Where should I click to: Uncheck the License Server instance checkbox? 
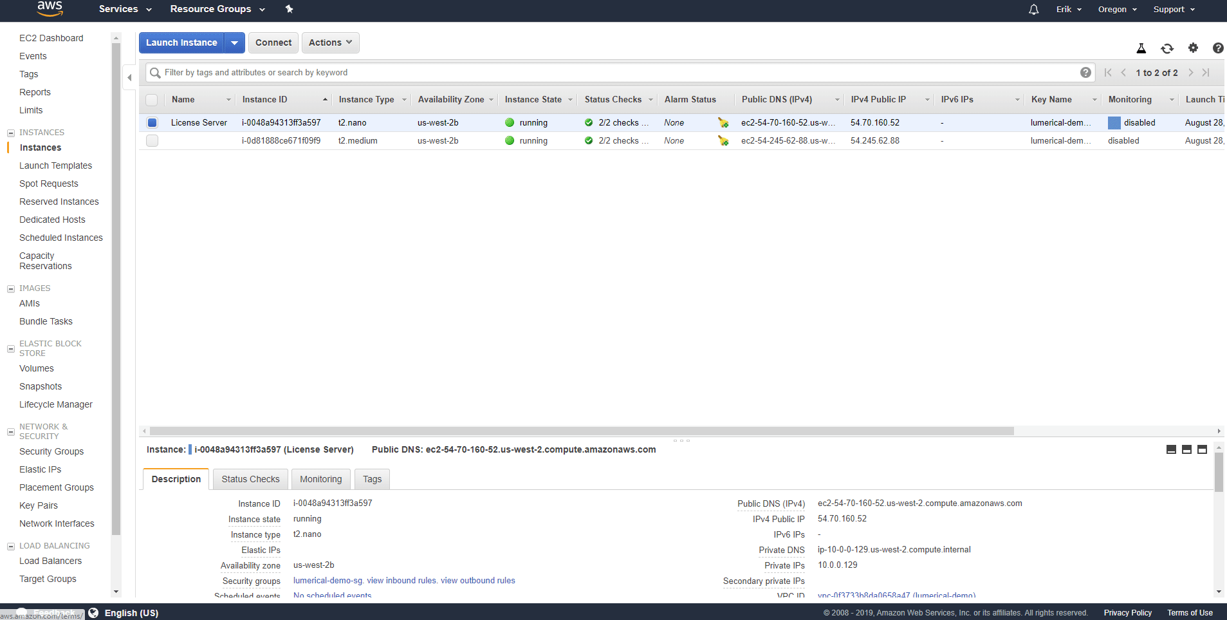(152, 122)
